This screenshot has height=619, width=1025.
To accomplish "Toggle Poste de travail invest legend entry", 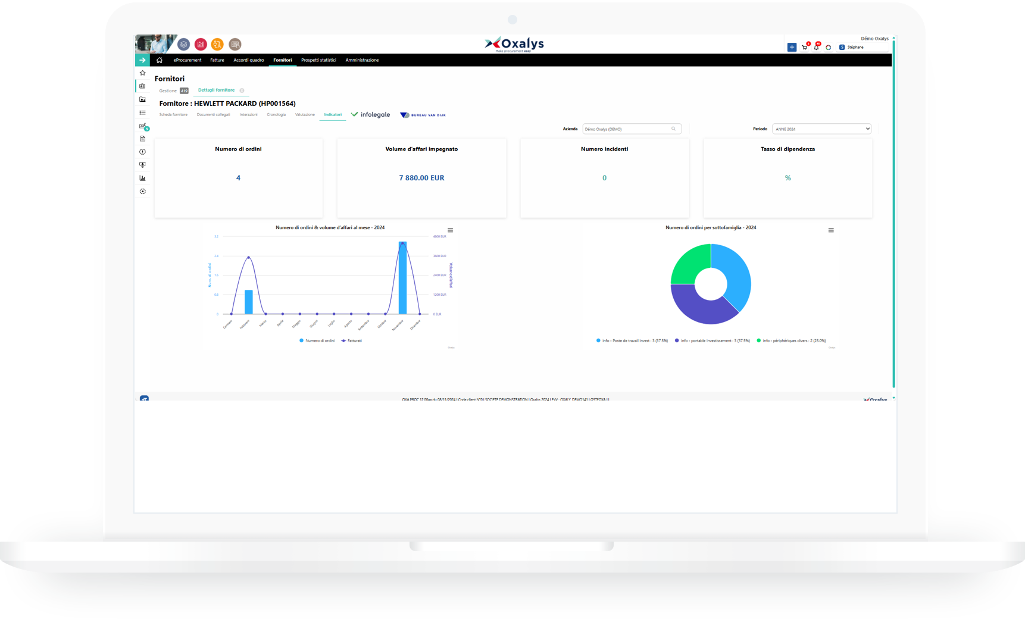I will (x=632, y=341).
